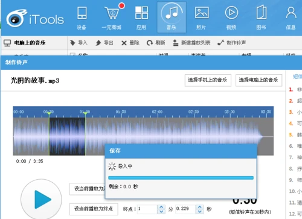Viewport: 302px width, 219px height.
Task: Open the 应用 (Apps) tab
Action: click(x=141, y=18)
